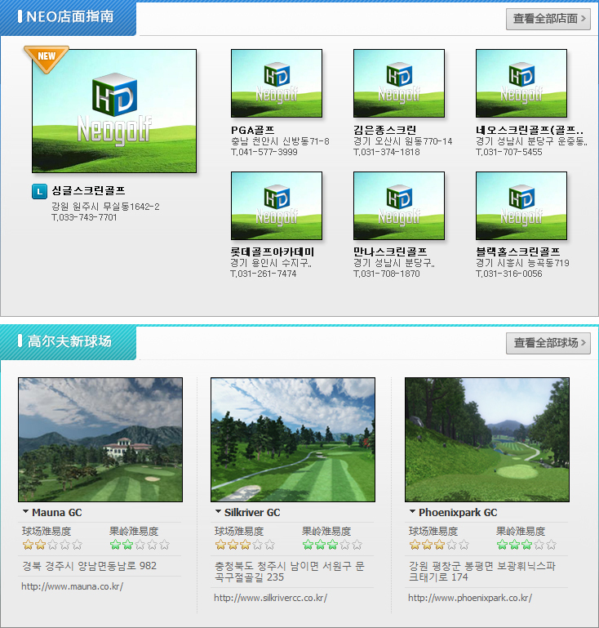Click Phoenixpark GC green difficulty stars
This screenshot has height=628, width=599.
(526, 545)
